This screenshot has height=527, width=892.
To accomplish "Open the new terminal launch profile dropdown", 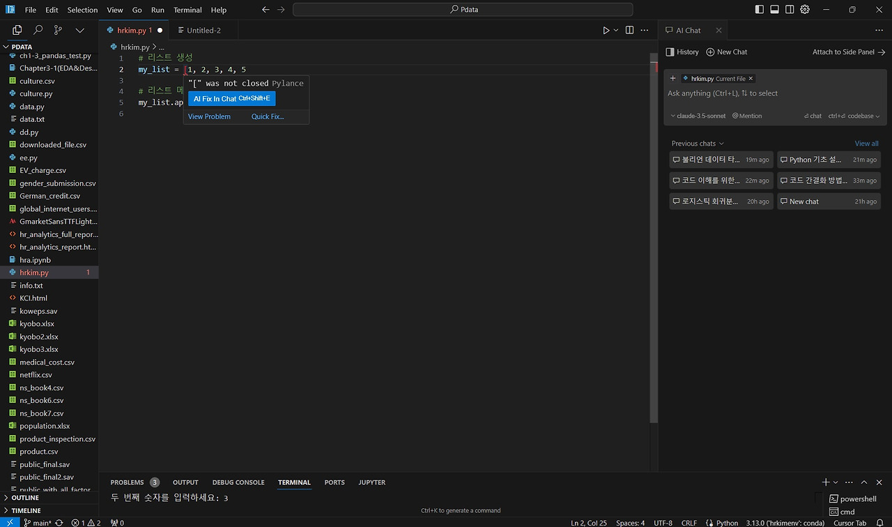I will [836, 482].
